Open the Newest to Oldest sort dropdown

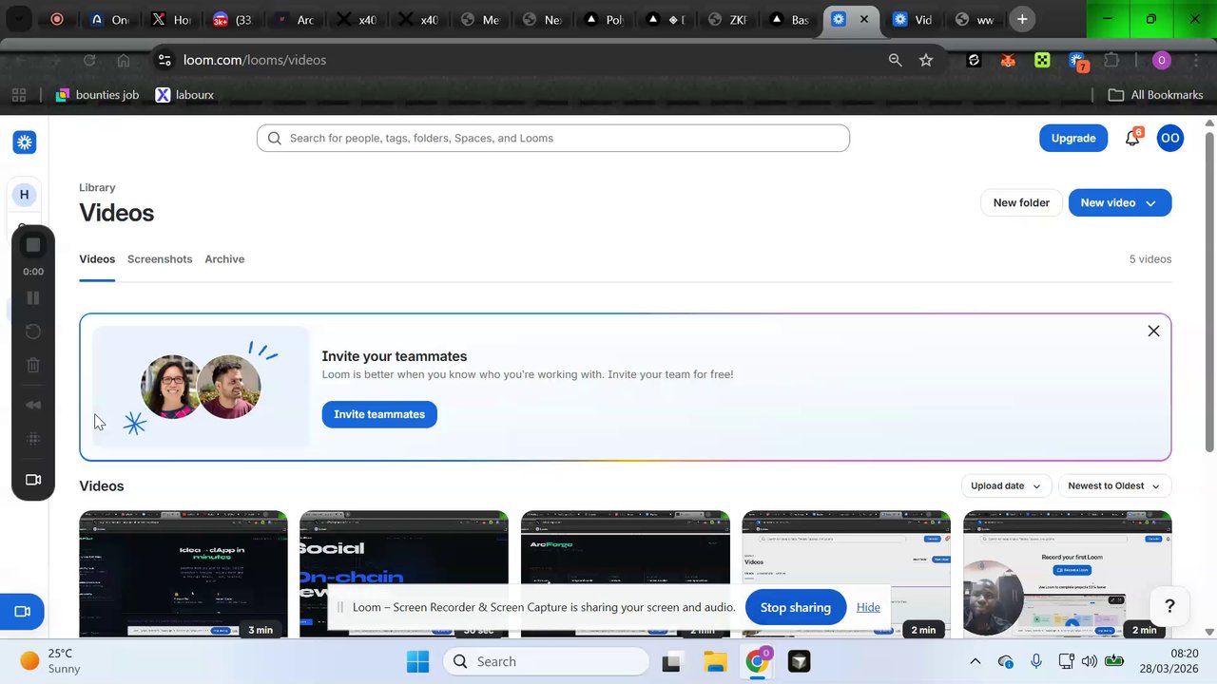(1114, 486)
